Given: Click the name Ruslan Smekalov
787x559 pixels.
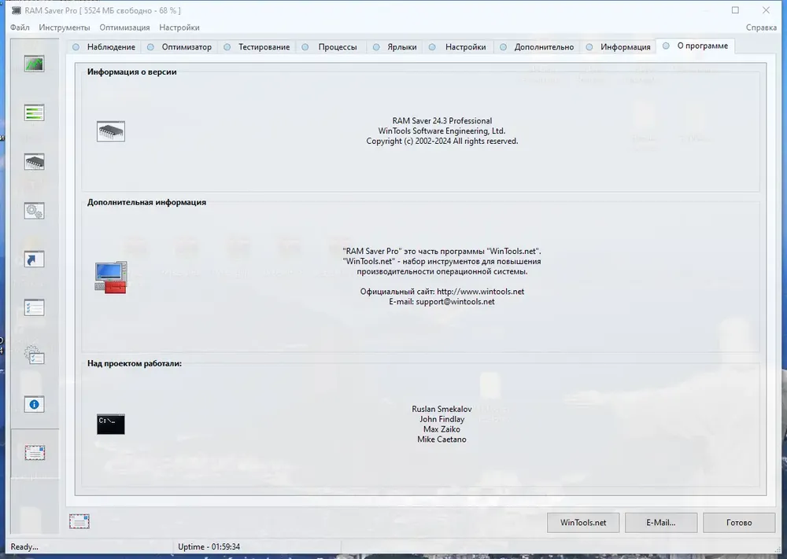Looking at the screenshot, I should coord(442,409).
